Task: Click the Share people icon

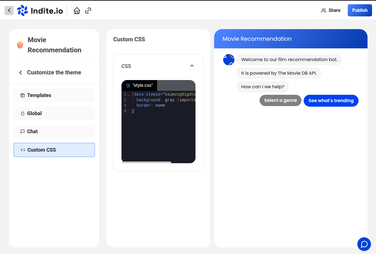Action: (323, 10)
